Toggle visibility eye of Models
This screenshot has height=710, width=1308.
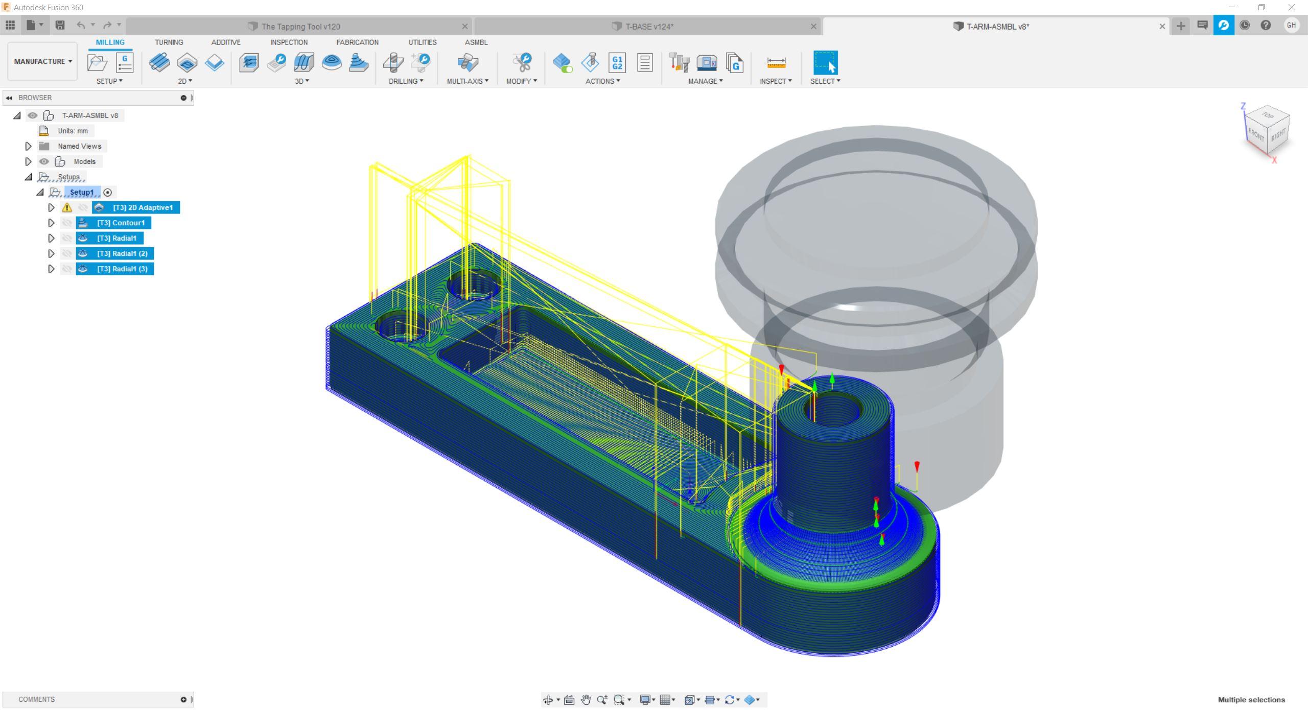(x=44, y=161)
